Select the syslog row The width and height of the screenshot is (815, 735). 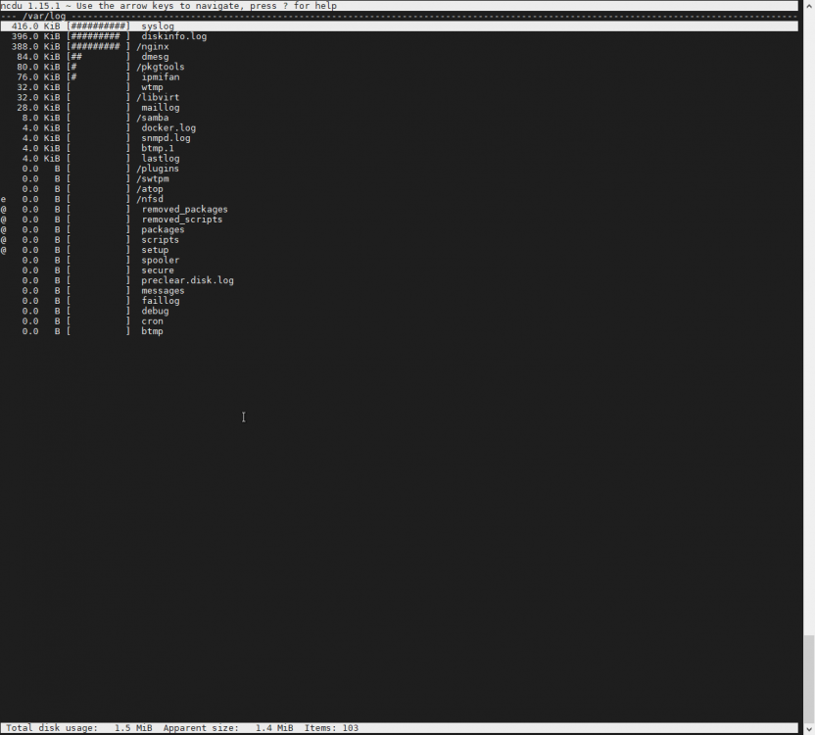(400, 26)
